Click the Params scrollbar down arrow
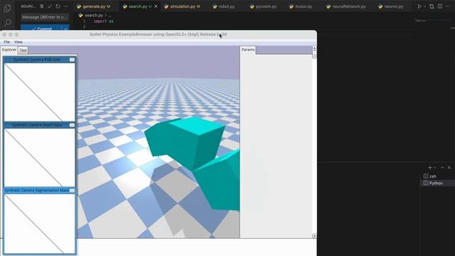This screenshot has height=256, width=455. [314, 235]
